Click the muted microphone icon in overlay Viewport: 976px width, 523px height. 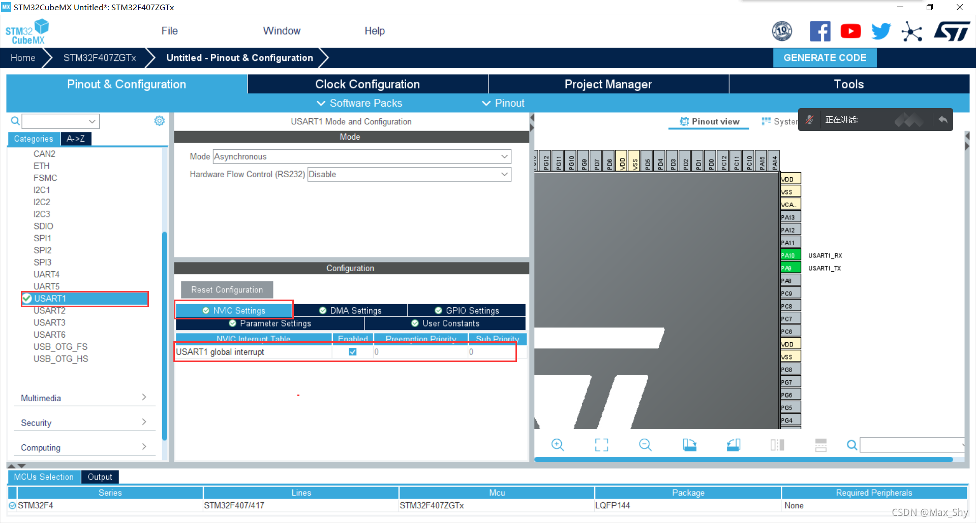tap(810, 120)
